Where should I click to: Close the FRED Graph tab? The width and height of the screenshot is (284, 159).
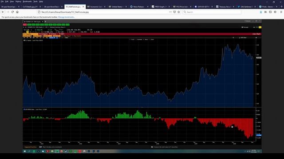(169, 7)
